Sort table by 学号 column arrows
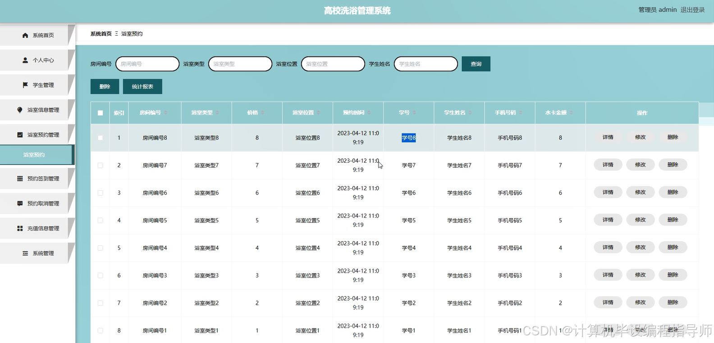Image resolution: width=714 pixels, height=343 pixels. [x=414, y=113]
